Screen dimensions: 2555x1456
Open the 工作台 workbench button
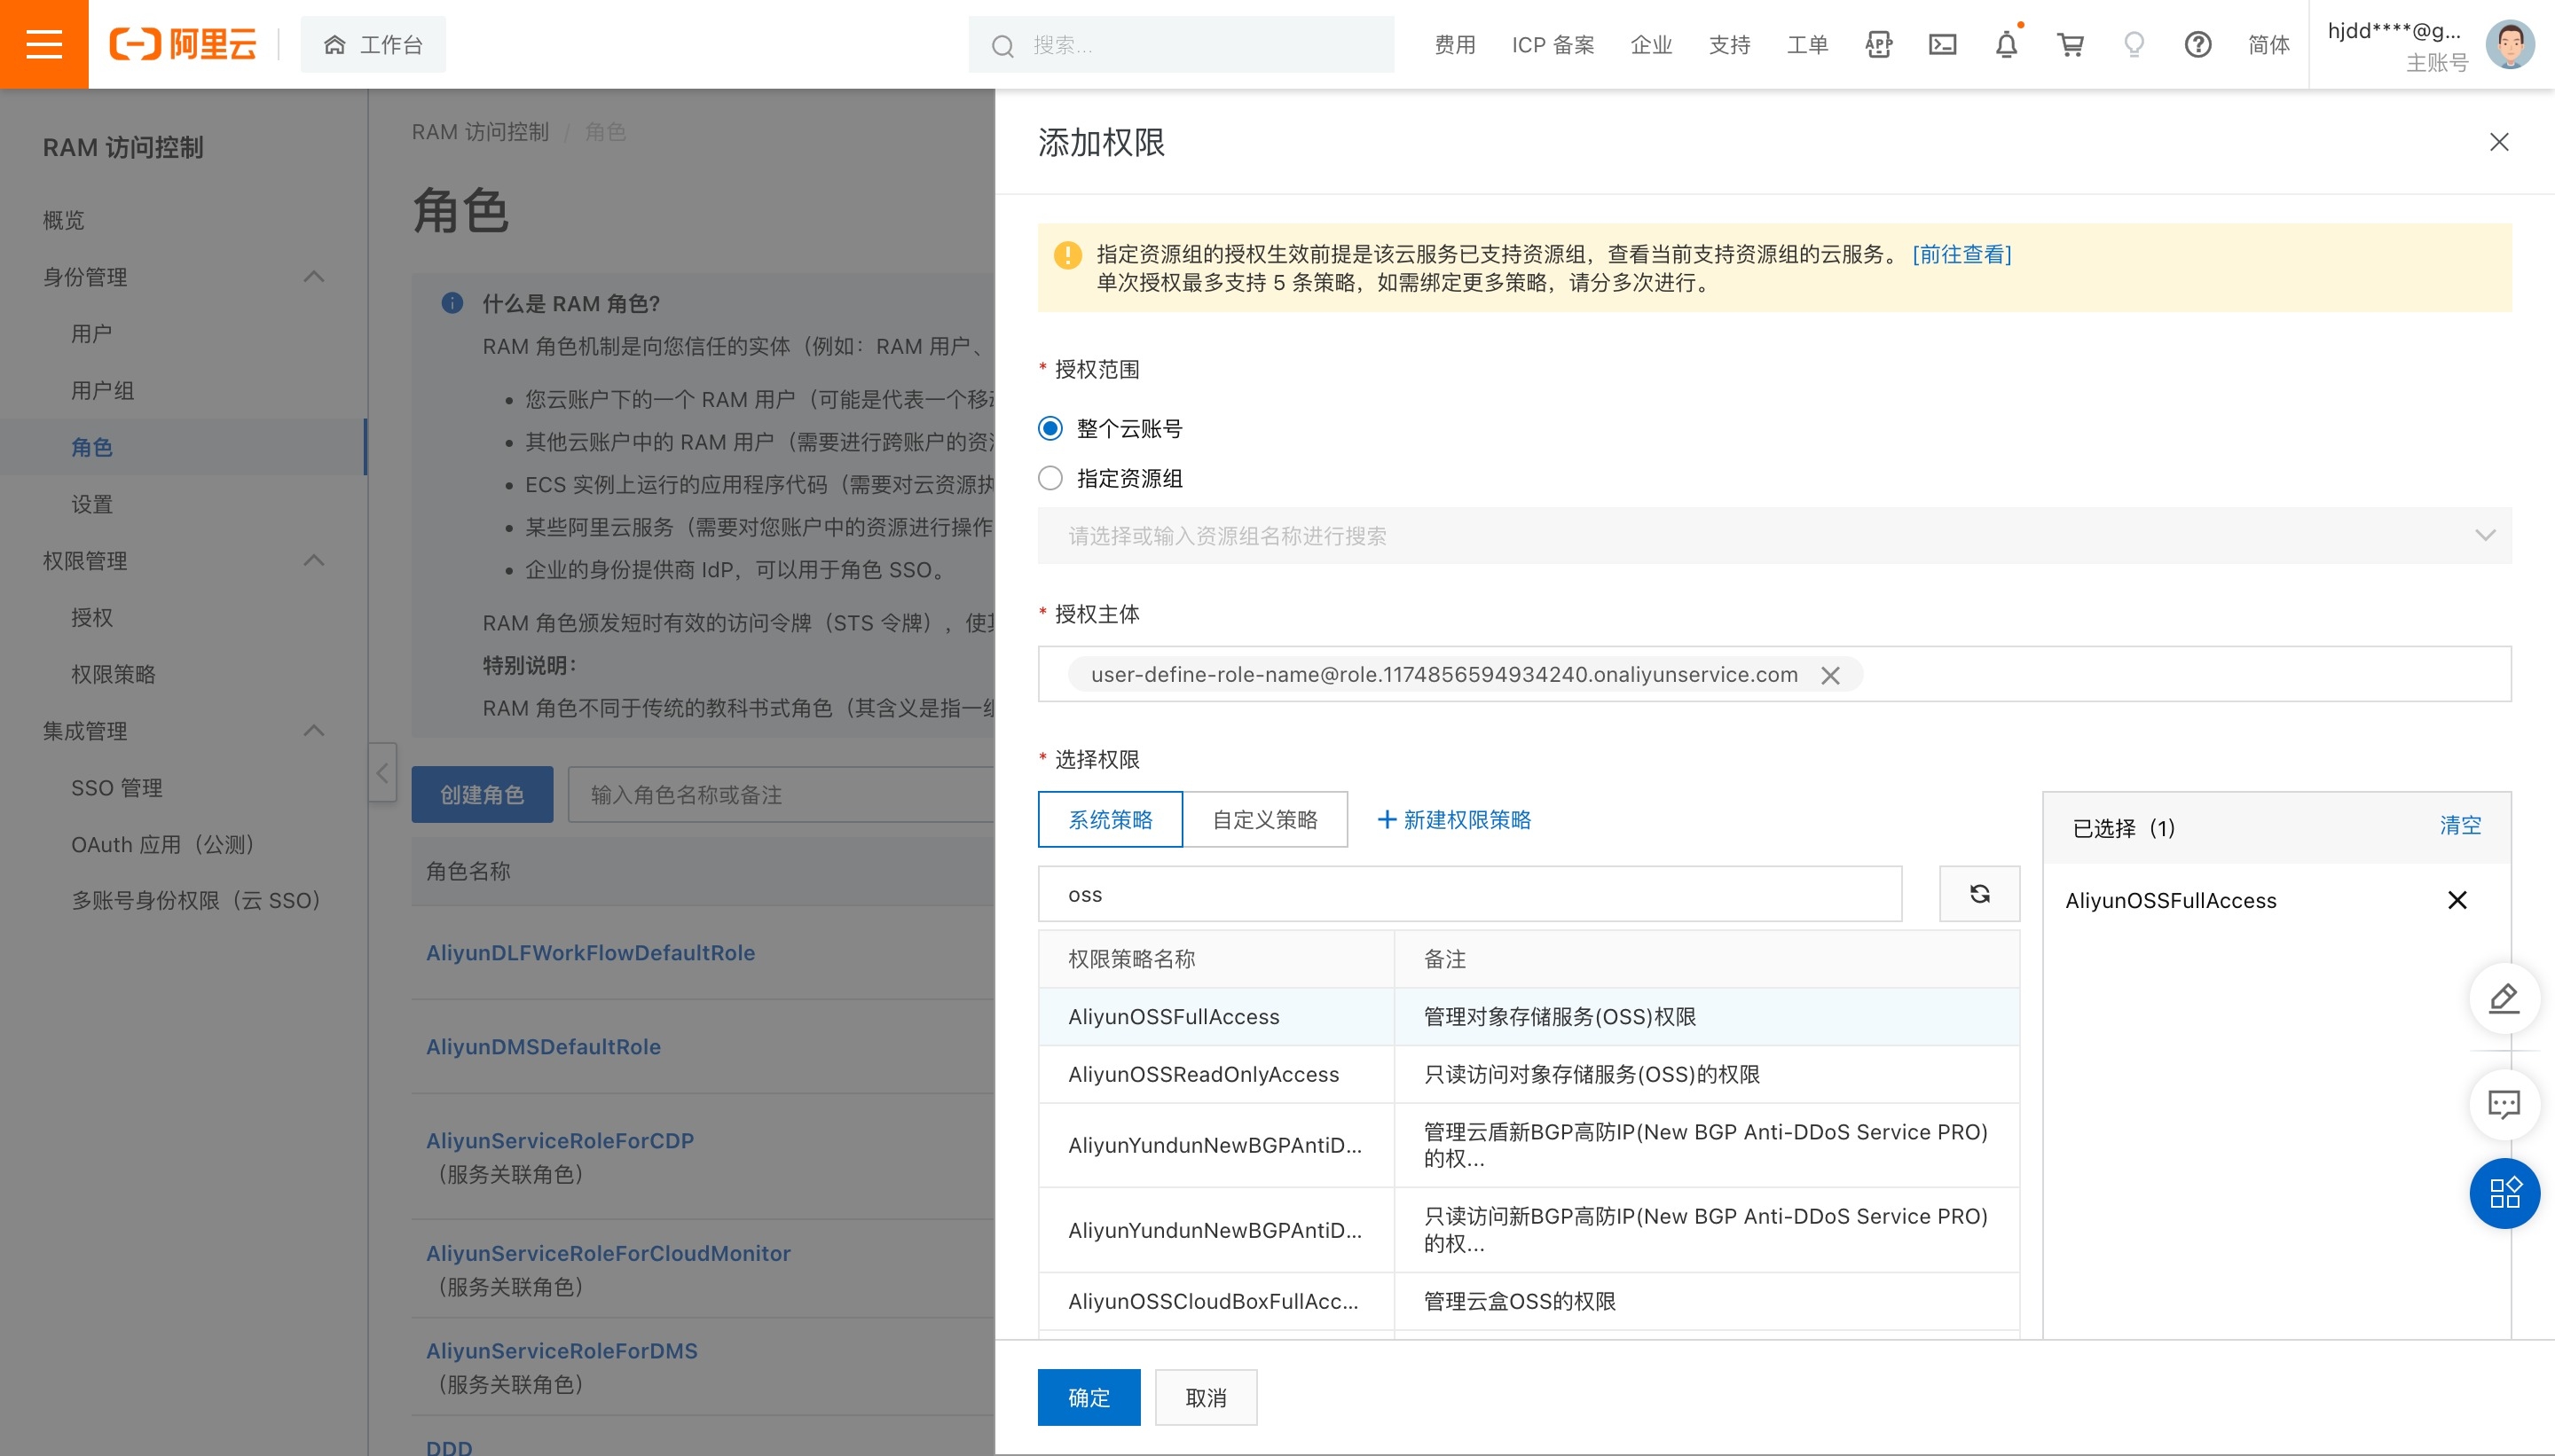373,45
